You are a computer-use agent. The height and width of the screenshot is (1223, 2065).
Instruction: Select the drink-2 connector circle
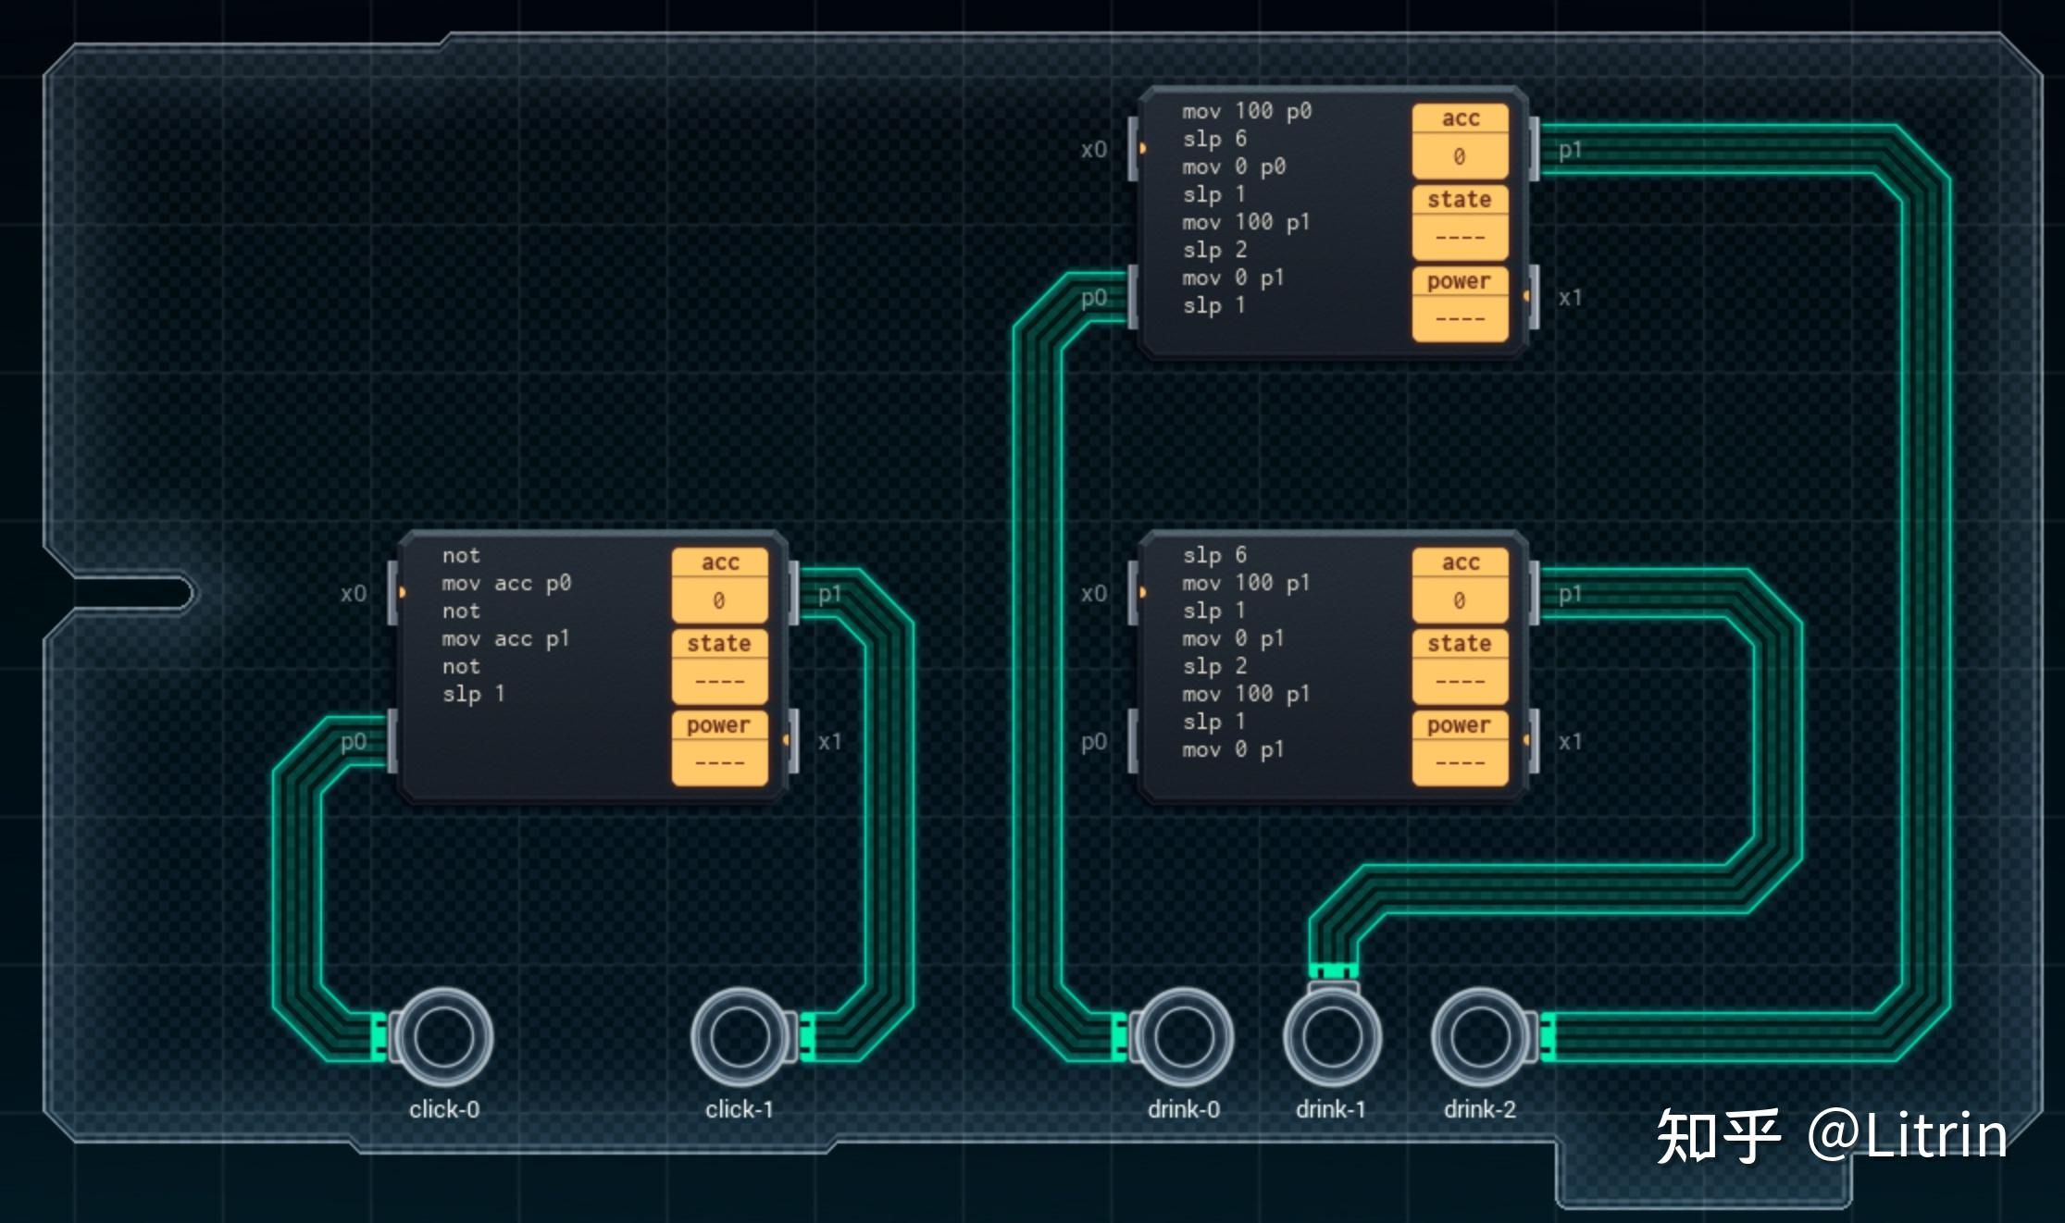click(1481, 1037)
